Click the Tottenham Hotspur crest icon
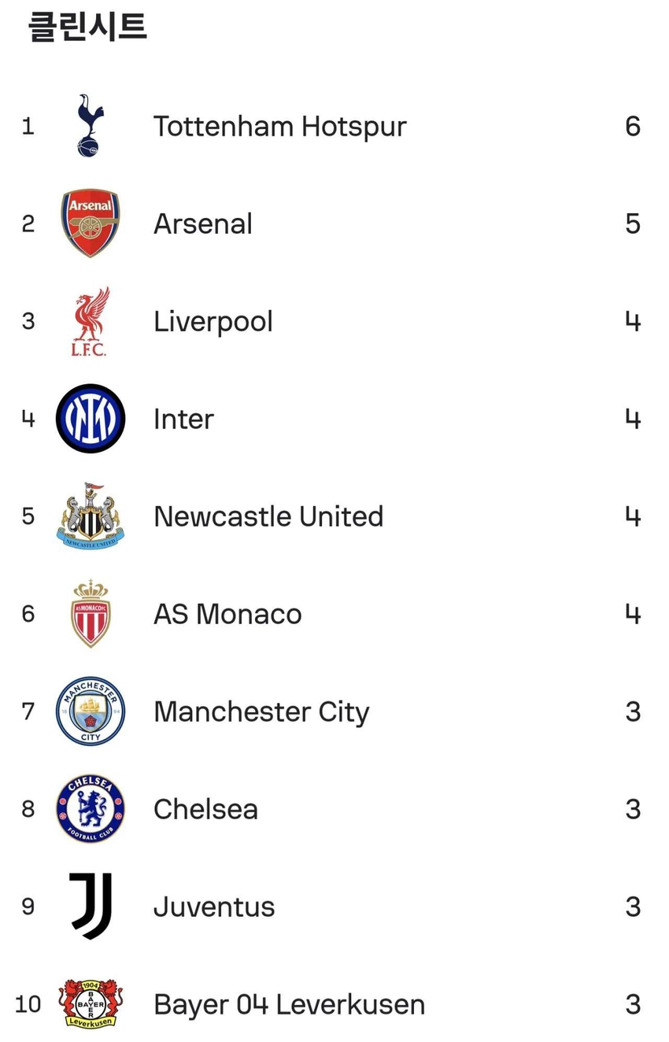669x1042 pixels. [91, 126]
